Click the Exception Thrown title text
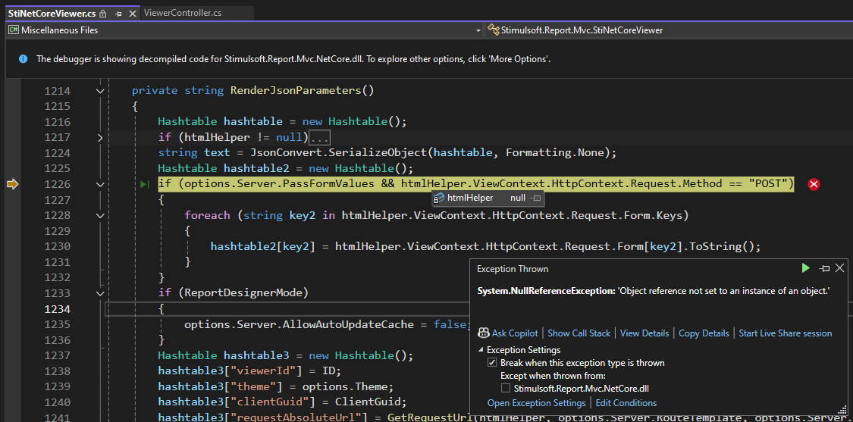 coord(513,269)
